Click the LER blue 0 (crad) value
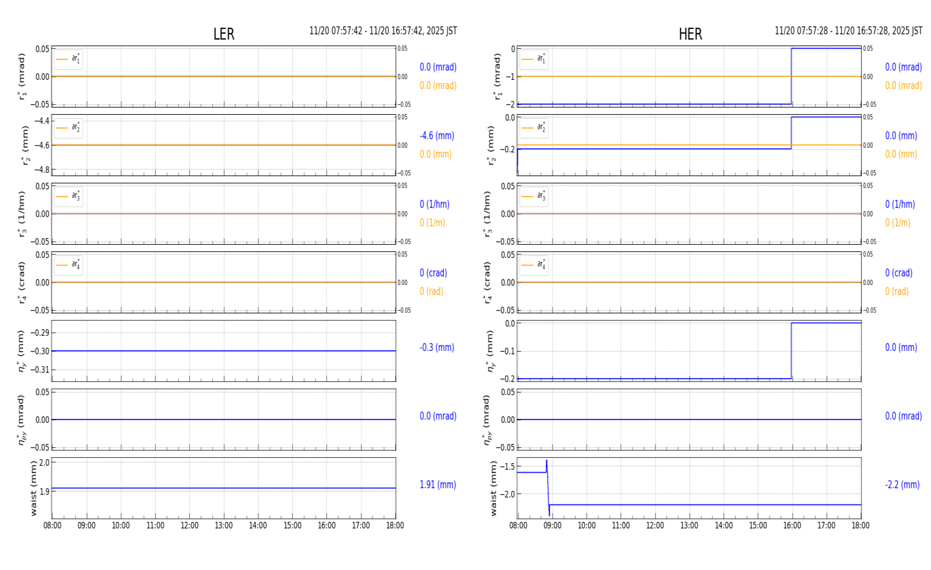The width and height of the screenshot is (931, 570). [433, 273]
